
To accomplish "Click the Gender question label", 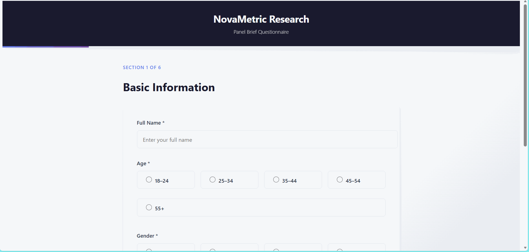I will [147, 236].
